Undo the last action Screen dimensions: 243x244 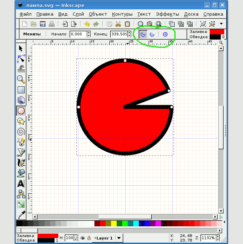click(x=87, y=24)
